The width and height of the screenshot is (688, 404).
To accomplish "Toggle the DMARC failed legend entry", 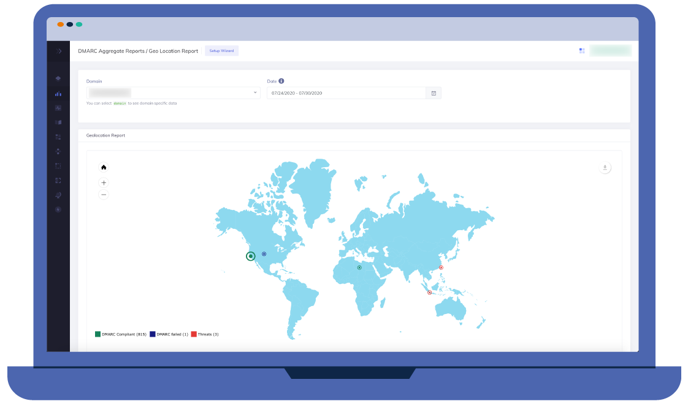I will 172,334.
